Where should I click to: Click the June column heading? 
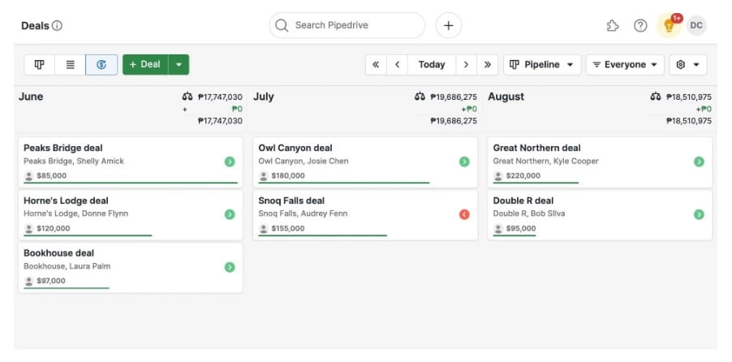[x=31, y=97]
